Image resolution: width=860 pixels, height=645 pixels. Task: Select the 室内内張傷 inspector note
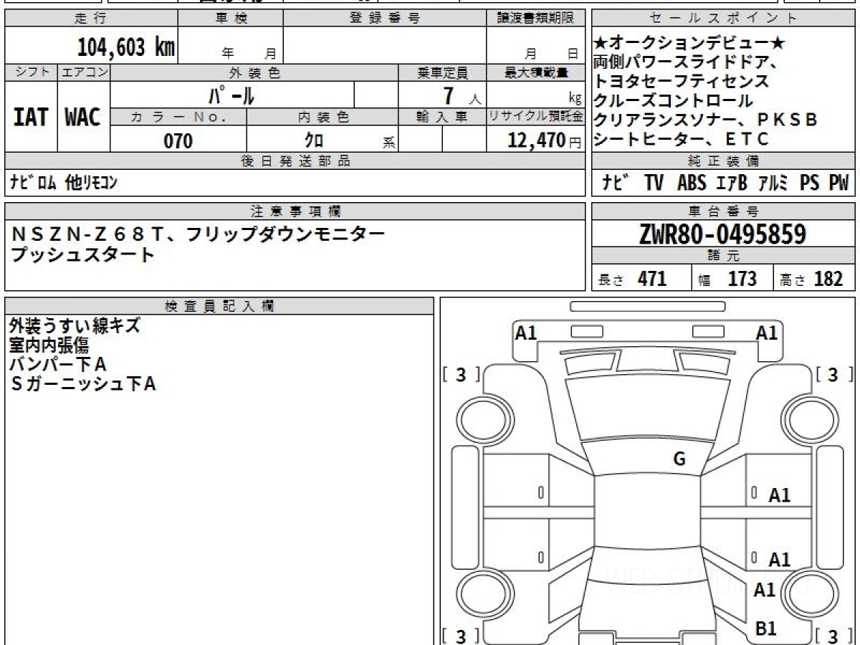point(49,345)
